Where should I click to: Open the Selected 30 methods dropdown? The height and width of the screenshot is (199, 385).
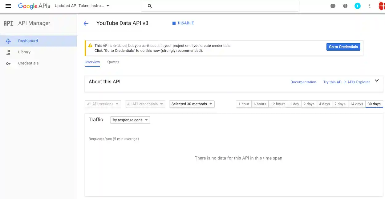tap(192, 104)
